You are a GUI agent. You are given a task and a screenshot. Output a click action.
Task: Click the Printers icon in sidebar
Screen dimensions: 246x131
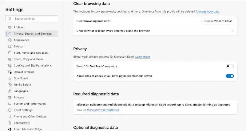point(10,97)
